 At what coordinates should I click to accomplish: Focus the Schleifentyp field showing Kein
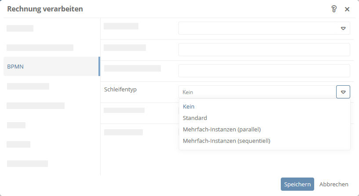coord(257,92)
